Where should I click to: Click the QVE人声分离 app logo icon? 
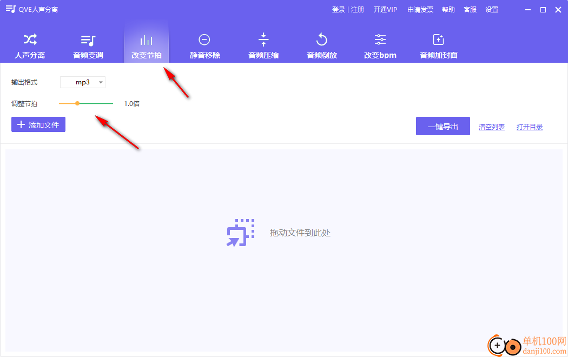click(11, 9)
